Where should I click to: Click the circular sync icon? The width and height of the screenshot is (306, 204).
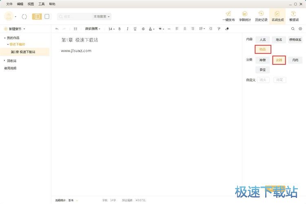point(24,17)
